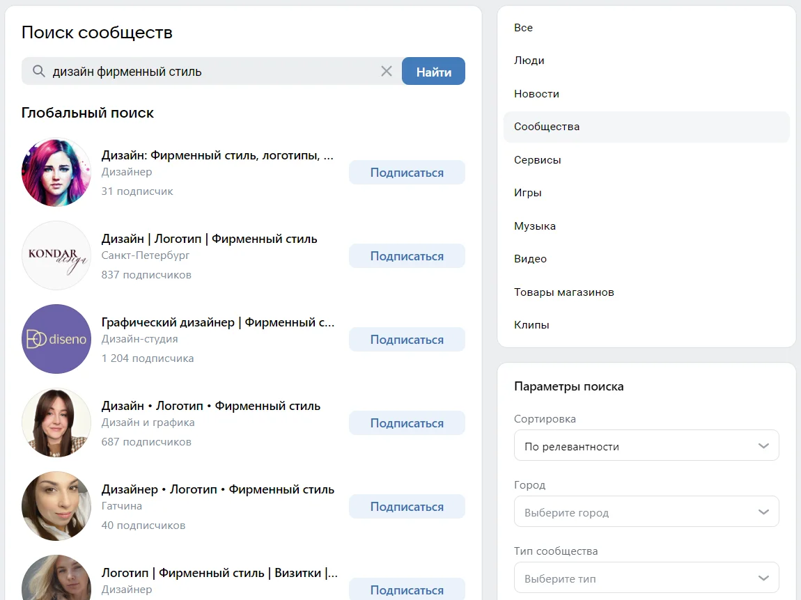Screen dimensions: 801x600
Task: Open KONDAR design community avatar
Action: [x=56, y=255]
